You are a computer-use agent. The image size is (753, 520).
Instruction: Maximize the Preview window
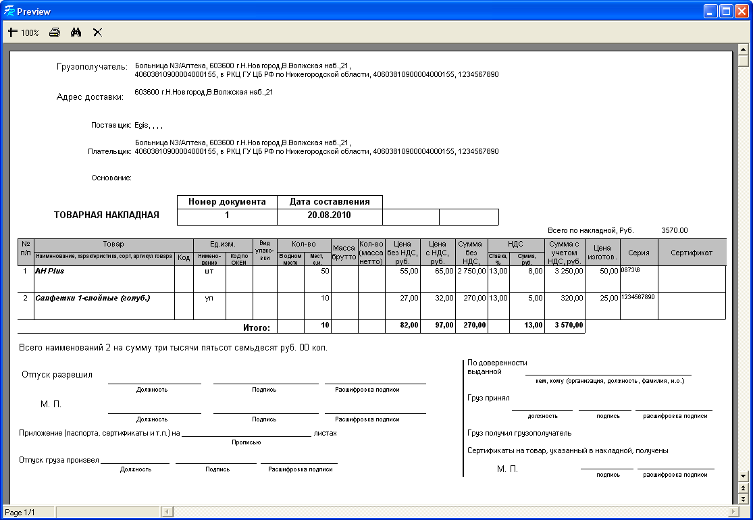point(726,11)
